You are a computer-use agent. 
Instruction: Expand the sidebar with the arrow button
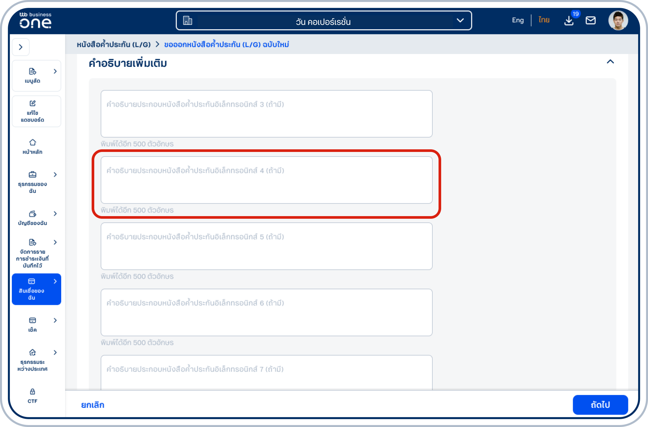[x=21, y=47]
